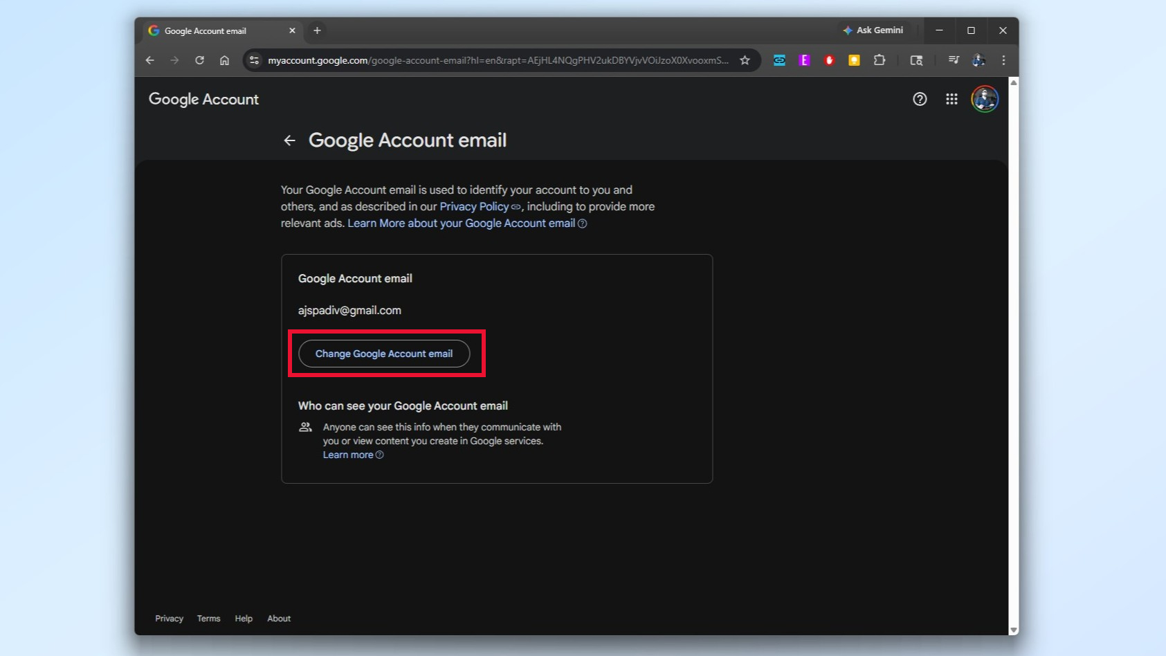Open site information from the address bar
Viewport: 1166px width, 656px height.
click(x=254, y=60)
